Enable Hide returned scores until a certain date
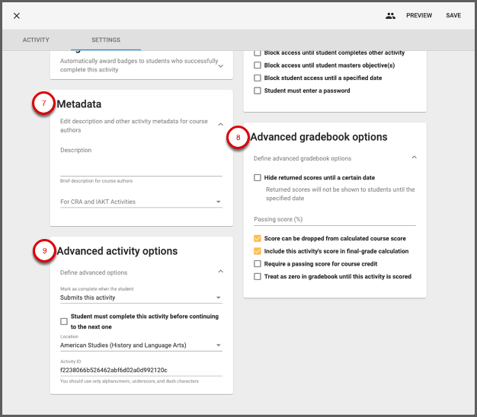 click(258, 177)
